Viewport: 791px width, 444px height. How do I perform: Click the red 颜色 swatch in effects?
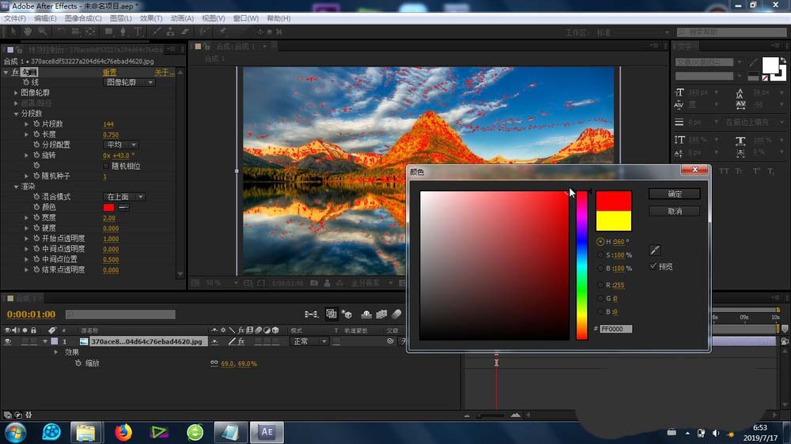[108, 208]
